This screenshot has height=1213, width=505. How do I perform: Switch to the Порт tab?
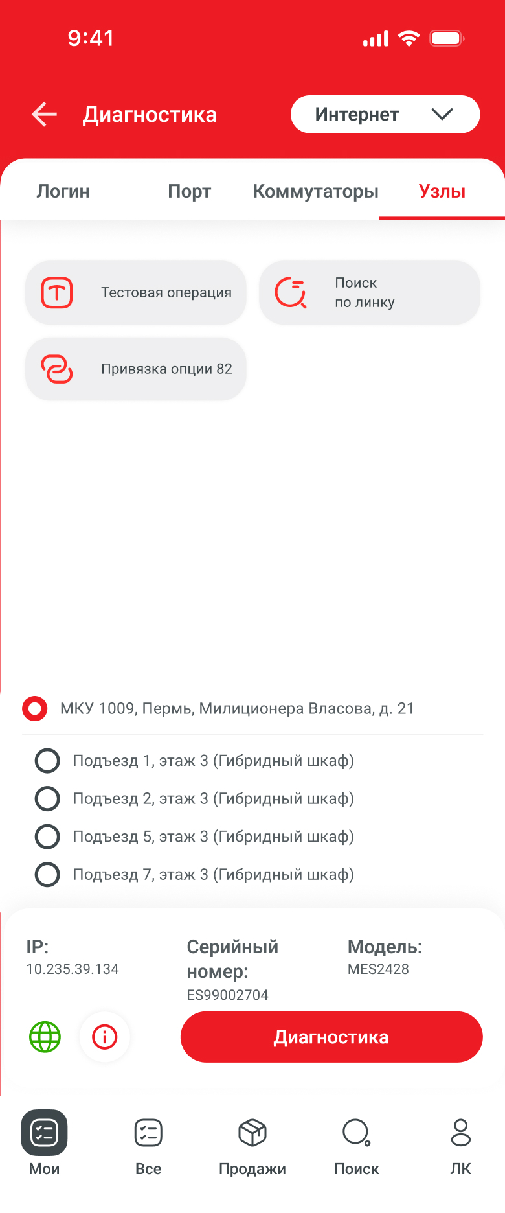point(189,191)
